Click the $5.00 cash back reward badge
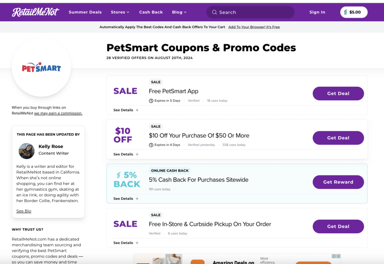Viewport: 384px width, 264px height. click(354, 12)
